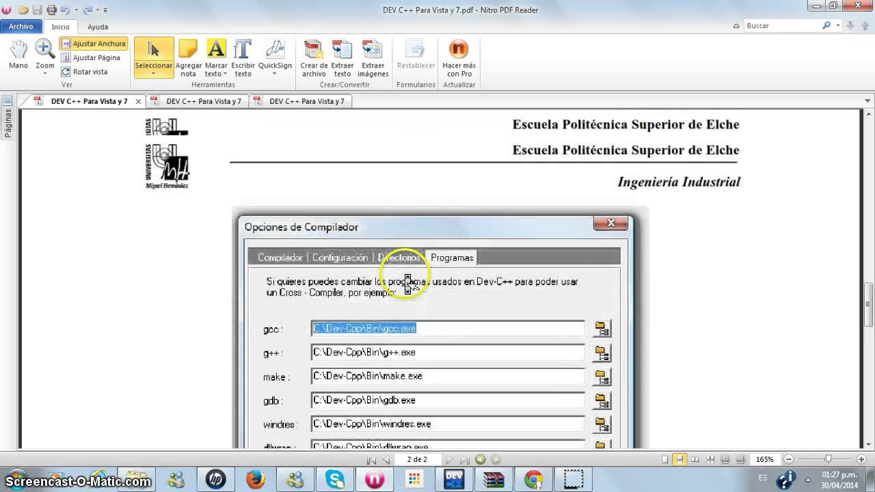
Task: Toggle Ajustar Anchura view mode
Action: click(x=93, y=43)
